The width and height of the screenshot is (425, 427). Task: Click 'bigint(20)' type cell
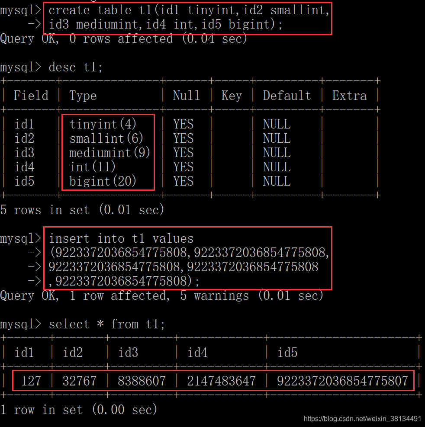pyautogui.click(x=103, y=181)
